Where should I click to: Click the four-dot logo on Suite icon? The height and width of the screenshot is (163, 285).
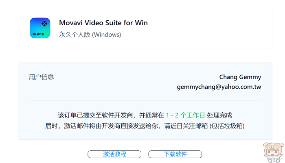coord(44,24)
